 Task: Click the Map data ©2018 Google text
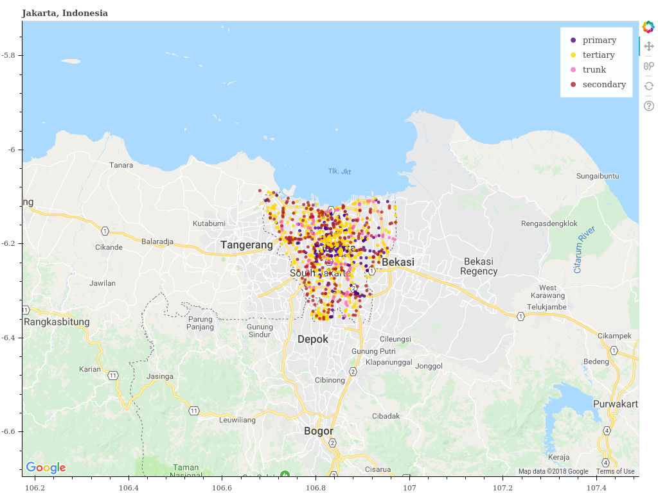pos(553,472)
